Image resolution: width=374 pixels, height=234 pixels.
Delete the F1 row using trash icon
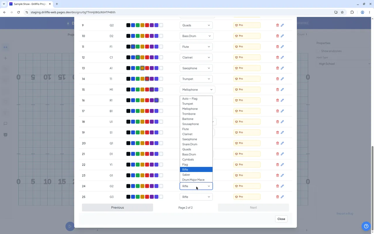pos(278,47)
